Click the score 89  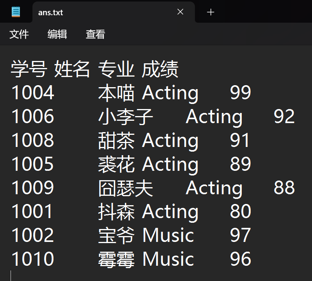click(241, 164)
